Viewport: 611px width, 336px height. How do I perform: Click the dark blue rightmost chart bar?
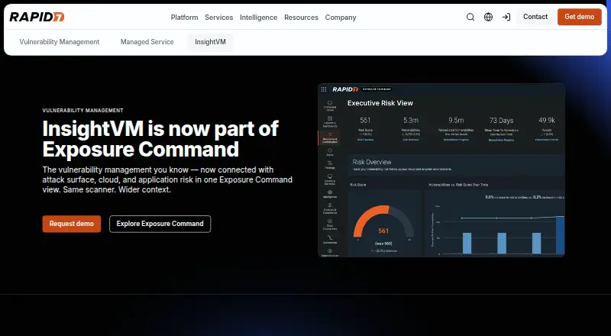(560, 235)
